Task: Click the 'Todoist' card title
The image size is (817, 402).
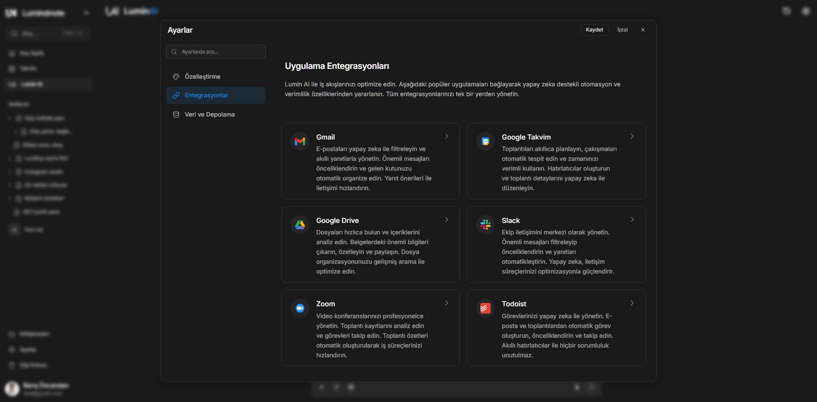Action: click(514, 304)
